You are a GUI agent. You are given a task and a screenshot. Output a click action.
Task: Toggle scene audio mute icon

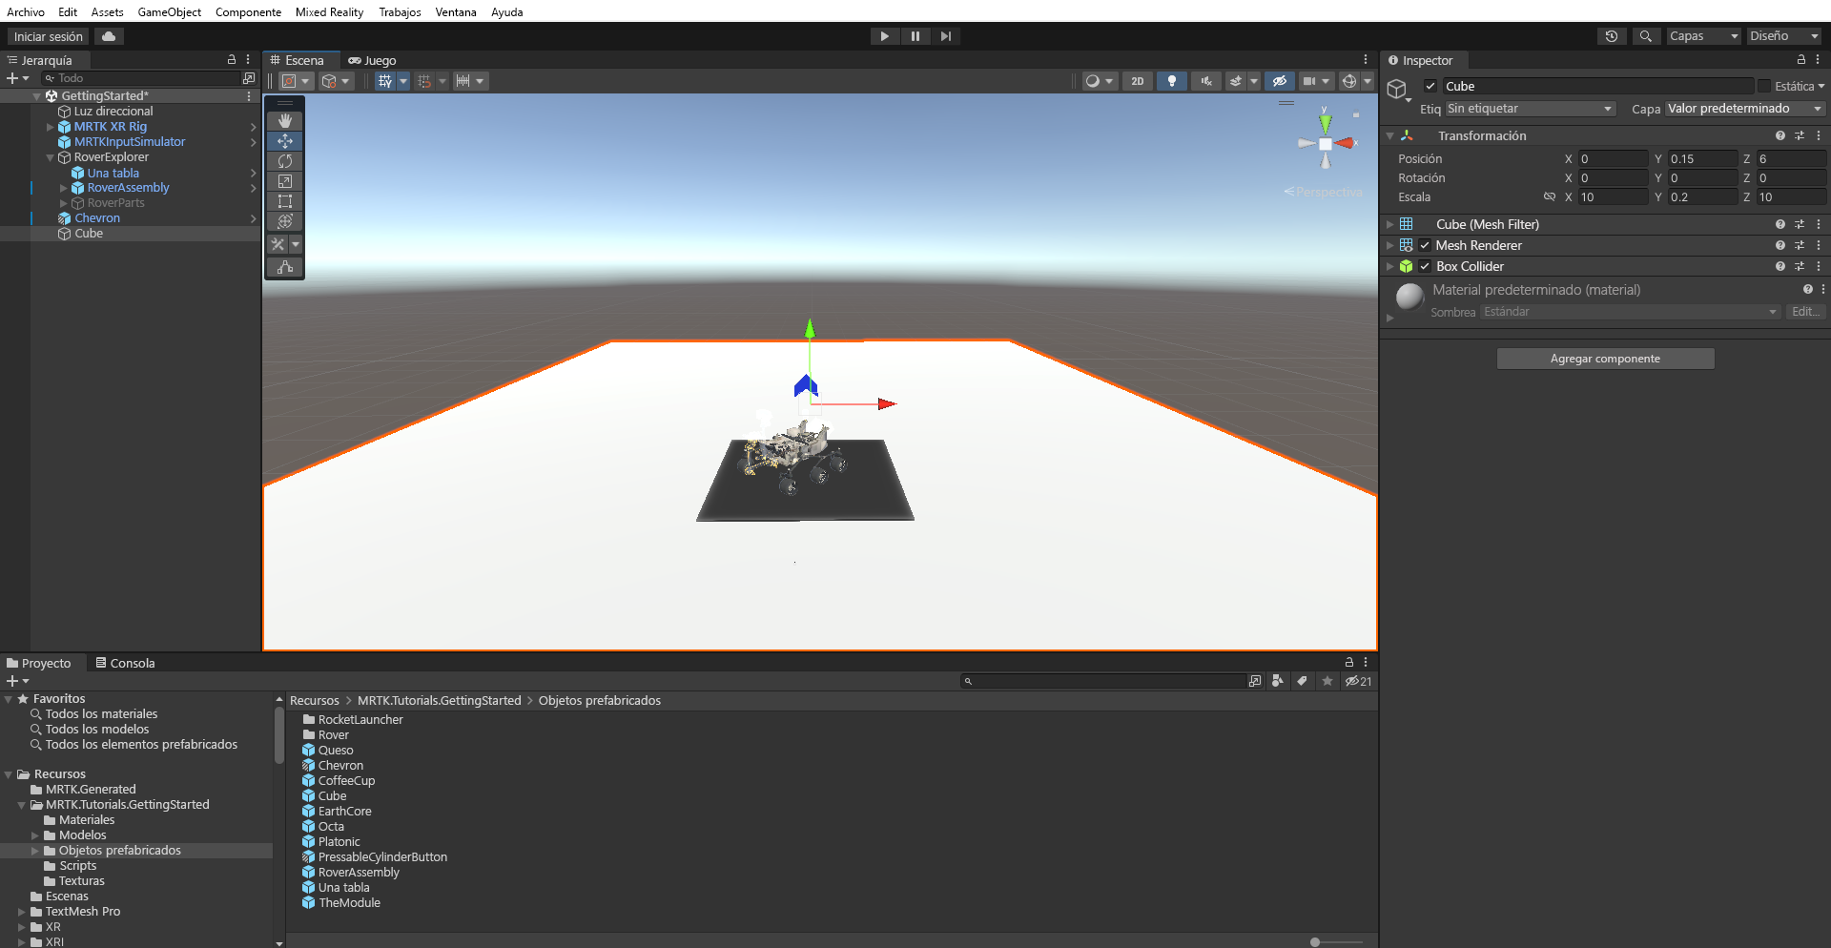point(1205,81)
